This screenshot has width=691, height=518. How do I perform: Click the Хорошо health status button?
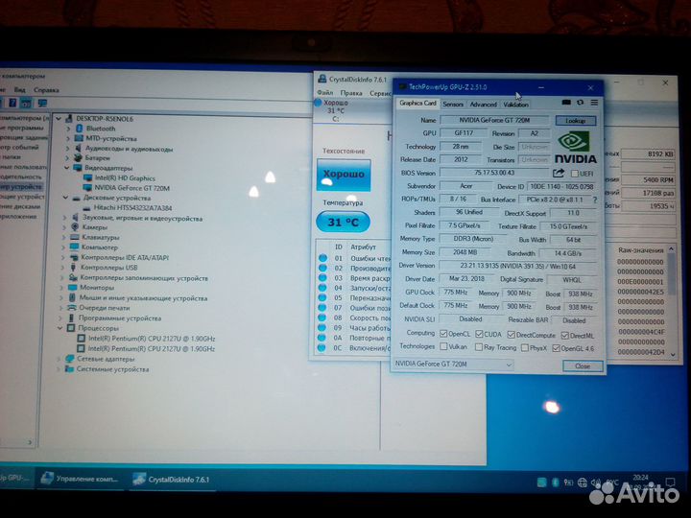coord(344,175)
